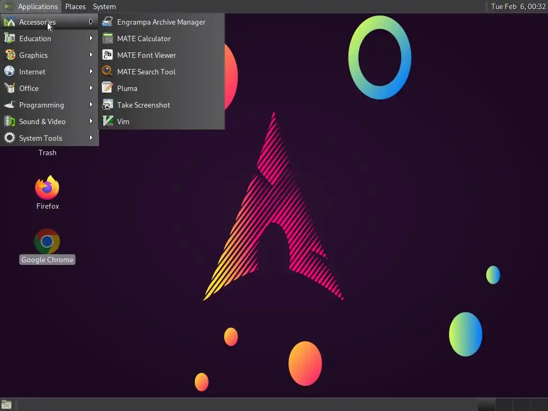The height and width of the screenshot is (411, 548).
Task: Select the Office category label
Action: tap(29, 88)
